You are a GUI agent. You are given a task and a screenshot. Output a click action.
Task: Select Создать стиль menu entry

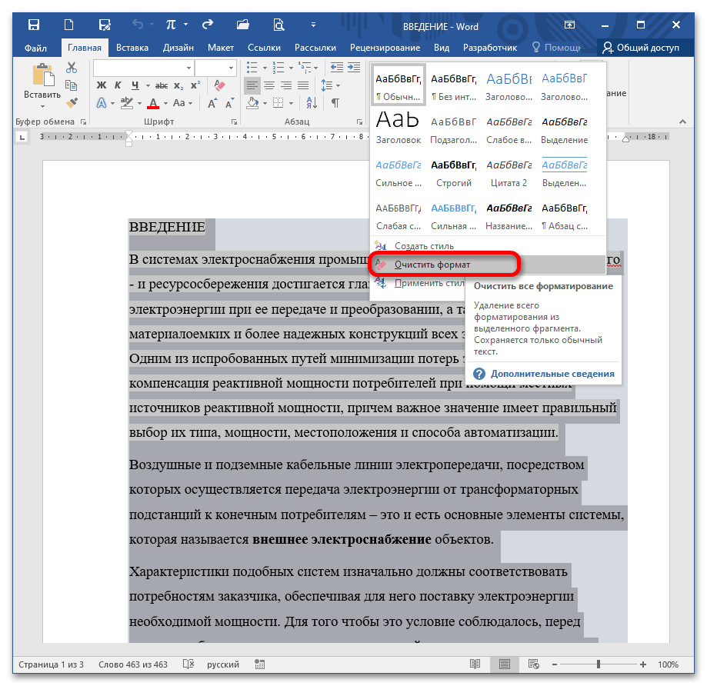(x=488, y=245)
